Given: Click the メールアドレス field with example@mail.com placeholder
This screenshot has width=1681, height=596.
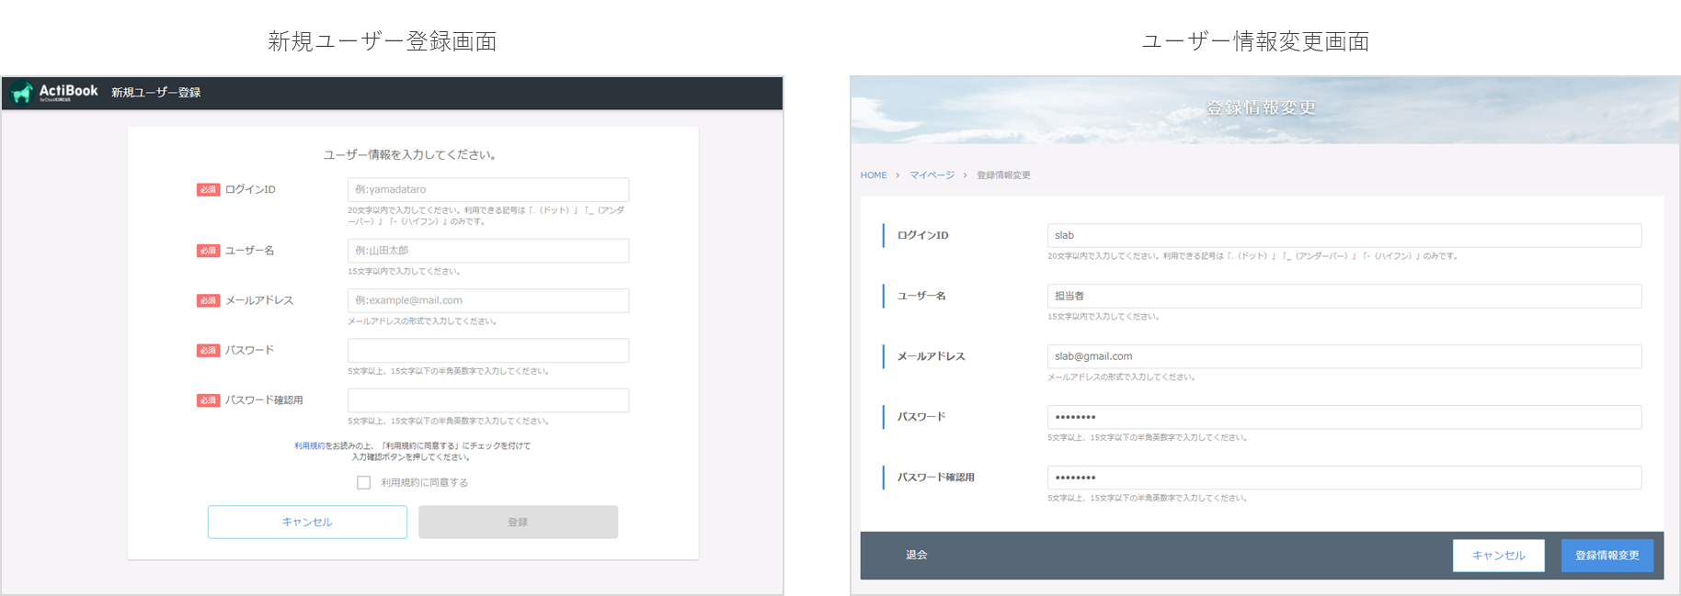Looking at the screenshot, I should pos(488,300).
